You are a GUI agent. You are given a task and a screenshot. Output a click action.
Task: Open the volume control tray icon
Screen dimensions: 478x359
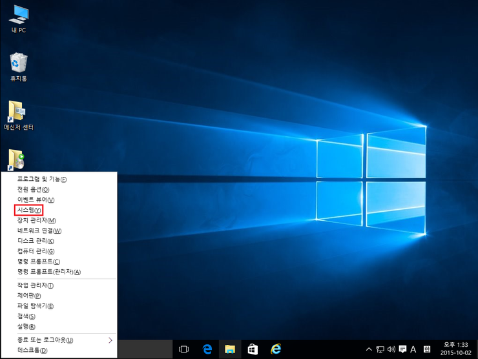click(x=391, y=349)
